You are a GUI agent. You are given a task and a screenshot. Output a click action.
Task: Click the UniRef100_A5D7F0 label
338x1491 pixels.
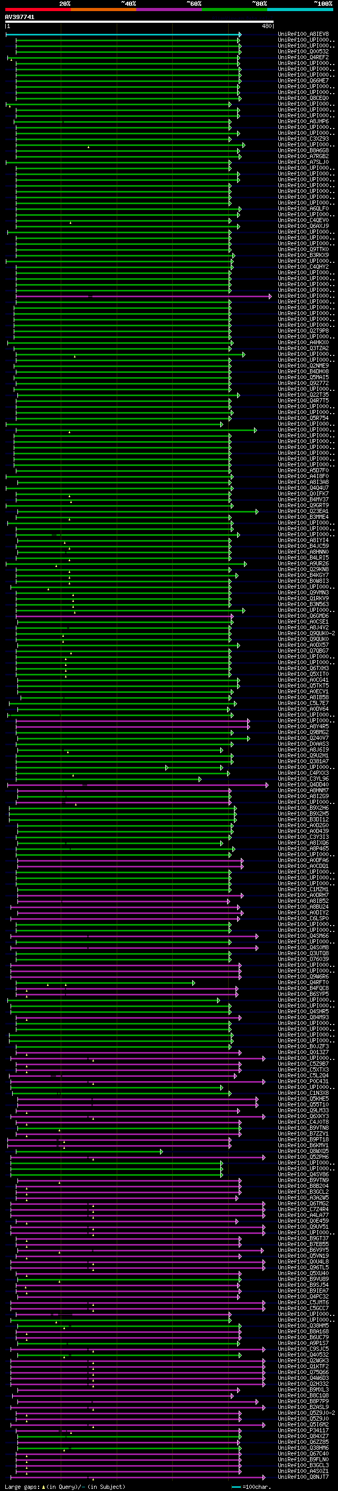click(303, 471)
